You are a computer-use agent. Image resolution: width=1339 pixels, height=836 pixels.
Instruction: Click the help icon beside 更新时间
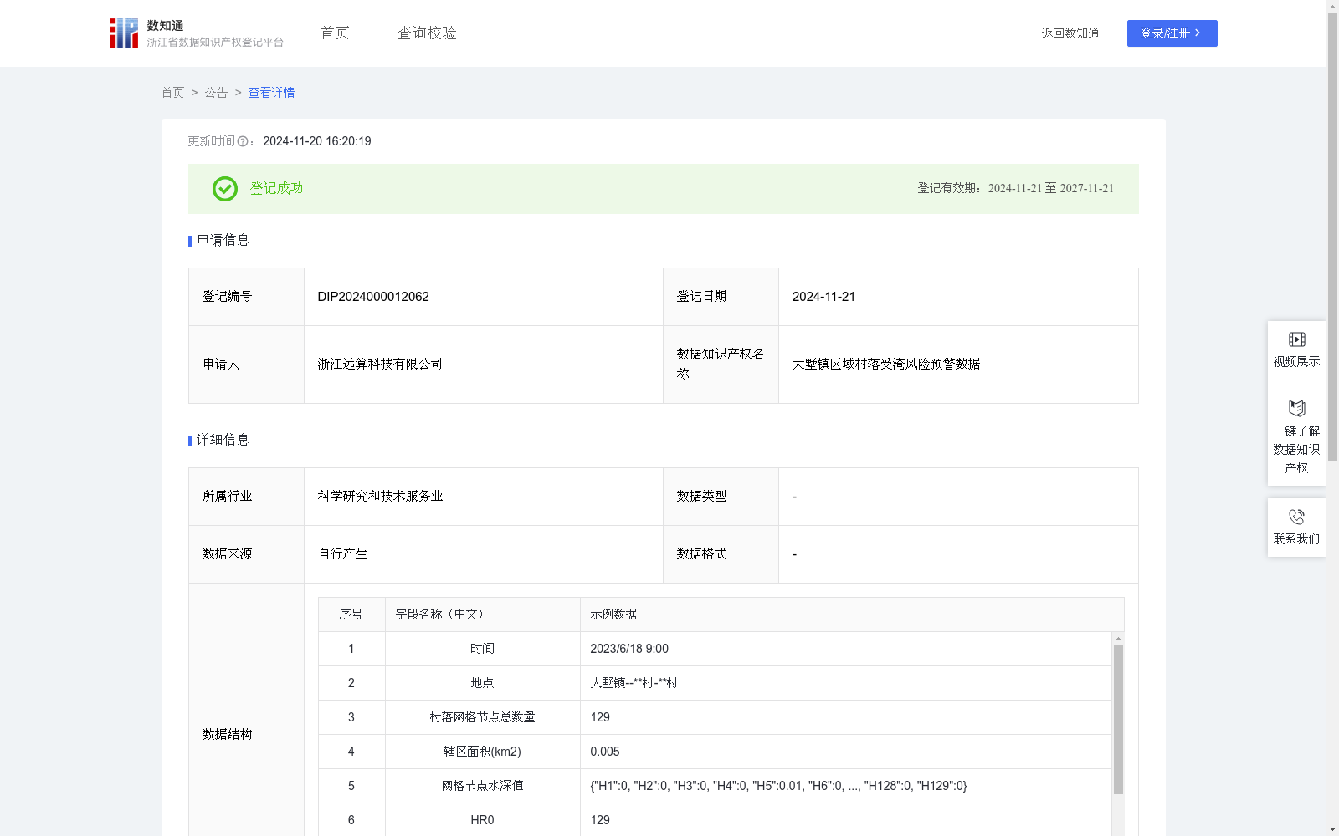click(x=243, y=142)
